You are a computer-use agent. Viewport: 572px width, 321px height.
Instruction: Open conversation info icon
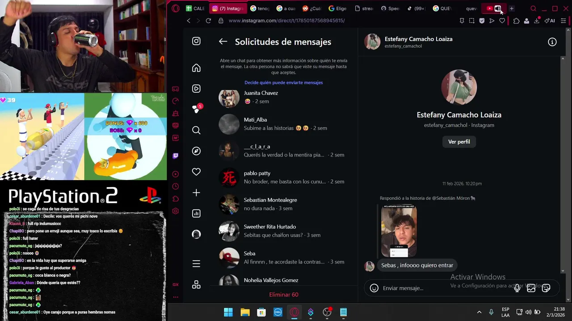[552, 42]
